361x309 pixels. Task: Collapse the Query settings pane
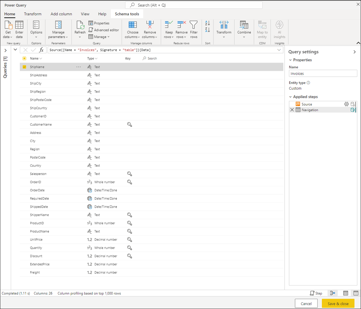coord(354,52)
